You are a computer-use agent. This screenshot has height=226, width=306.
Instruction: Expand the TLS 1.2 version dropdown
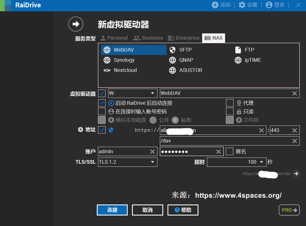[x=152, y=162]
